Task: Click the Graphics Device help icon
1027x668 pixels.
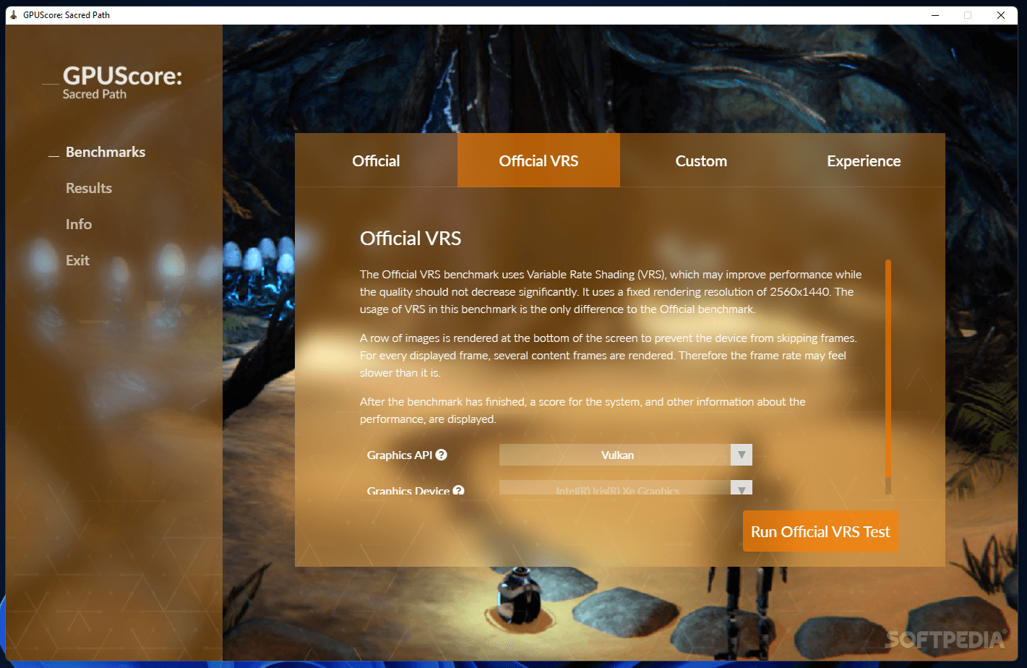Action: point(458,490)
